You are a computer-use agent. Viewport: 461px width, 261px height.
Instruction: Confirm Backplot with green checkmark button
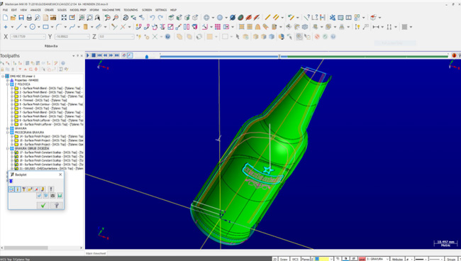(x=43, y=206)
